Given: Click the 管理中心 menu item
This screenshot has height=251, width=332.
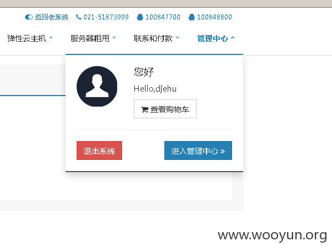Looking at the screenshot, I should pos(213,38).
